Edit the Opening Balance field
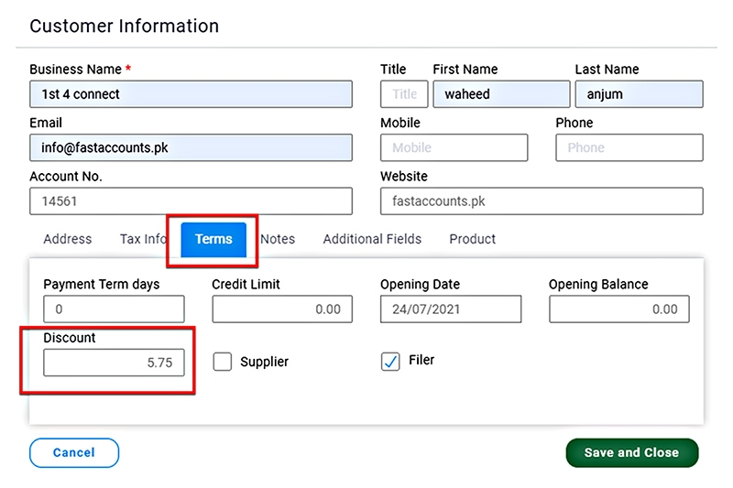Screen dimensions: 733x488 click(619, 309)
